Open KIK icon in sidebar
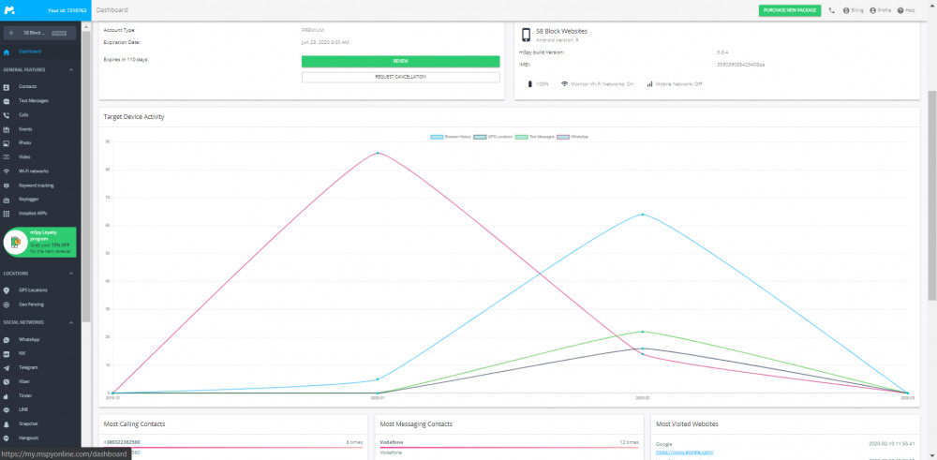The image size is (937, 460). tap(7, 353)
